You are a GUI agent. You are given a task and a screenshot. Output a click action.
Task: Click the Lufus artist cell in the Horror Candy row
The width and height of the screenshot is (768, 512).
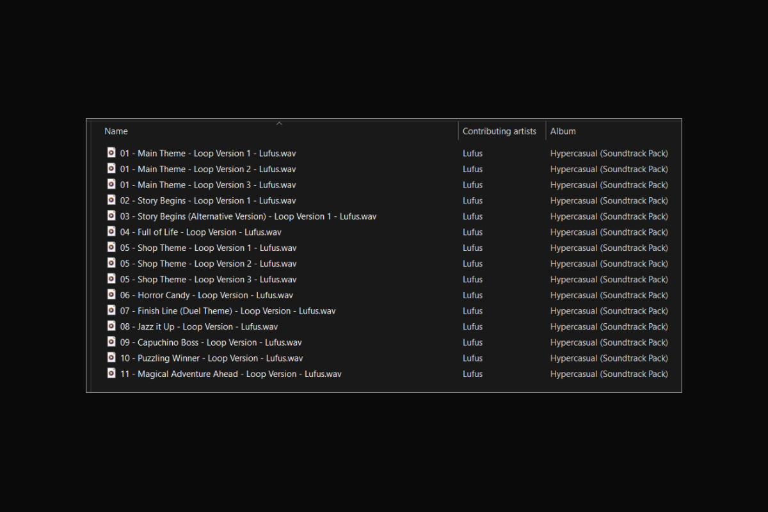[x=473, y=296]
